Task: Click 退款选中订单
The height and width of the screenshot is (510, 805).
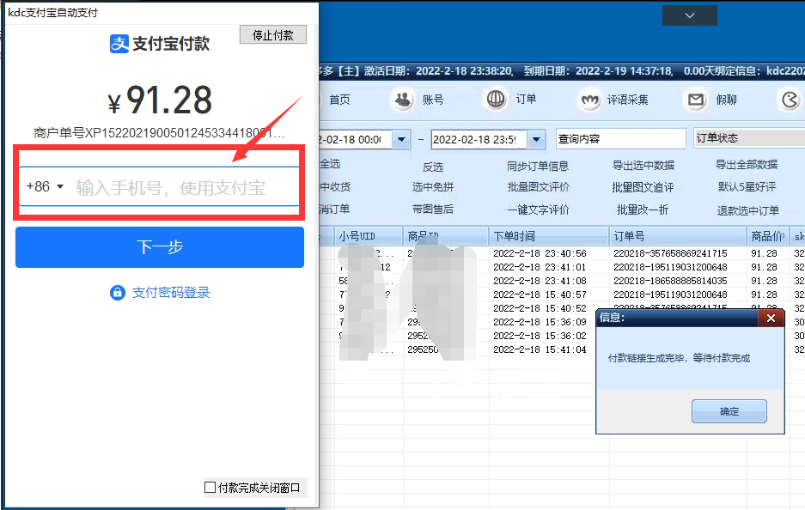Action: click(748, 210)
